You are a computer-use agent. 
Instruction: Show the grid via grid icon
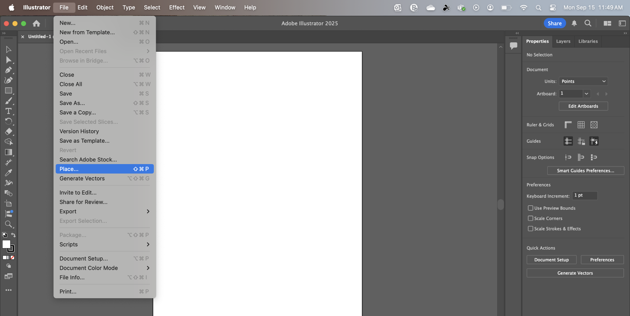click(x=581, y=125)
